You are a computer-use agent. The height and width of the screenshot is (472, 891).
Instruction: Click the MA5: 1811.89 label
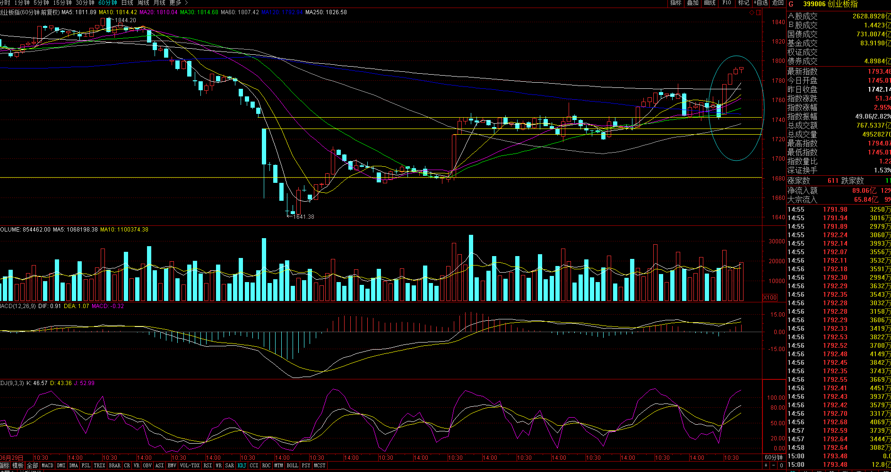(x=79, y=12)
